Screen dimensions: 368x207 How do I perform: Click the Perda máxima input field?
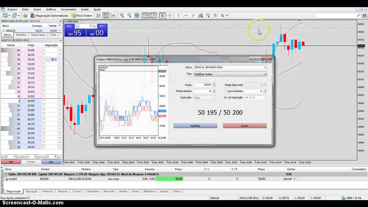coord(203,91)
